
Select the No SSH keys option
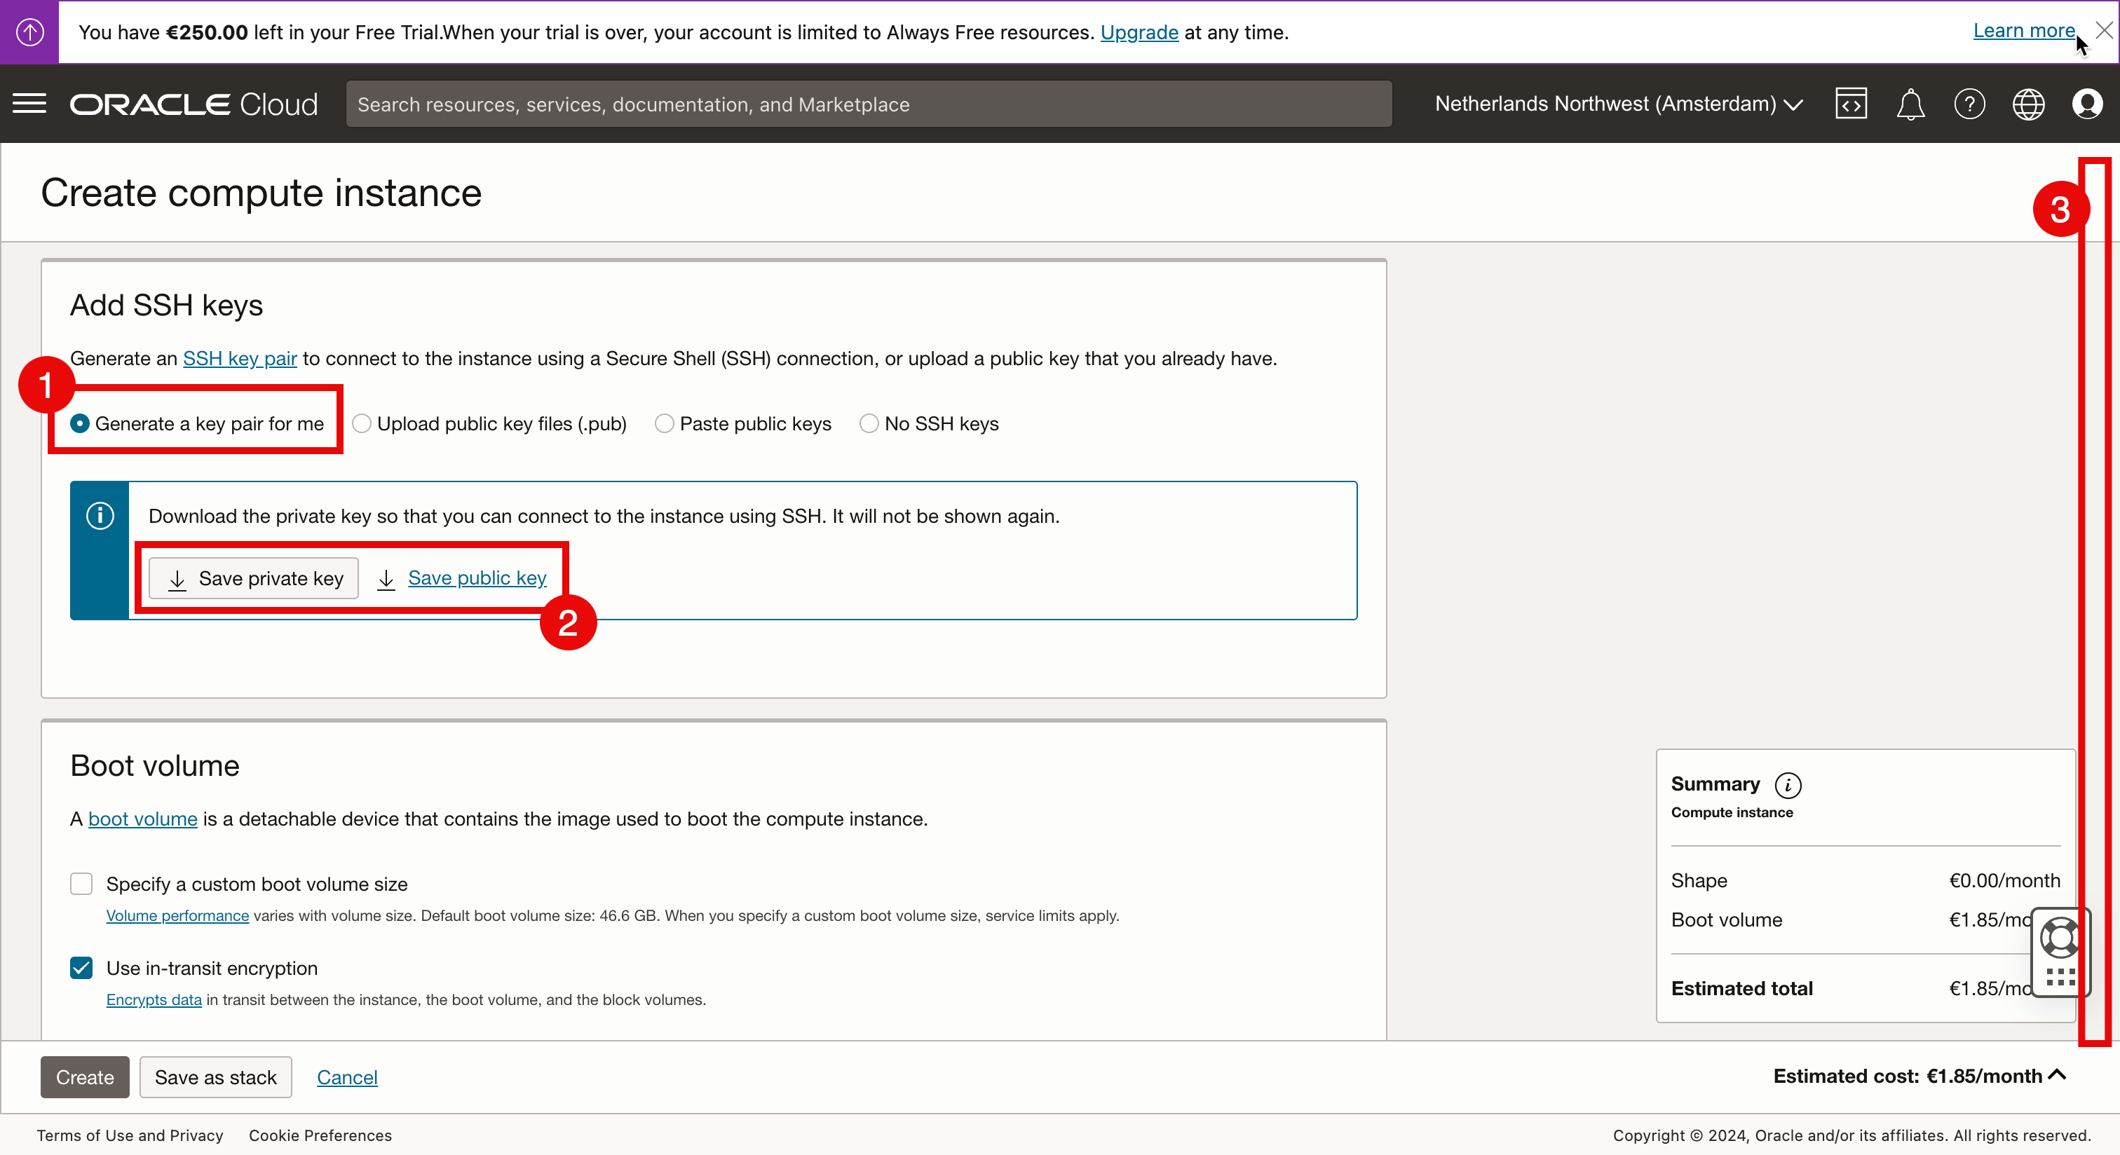[869, 424]
